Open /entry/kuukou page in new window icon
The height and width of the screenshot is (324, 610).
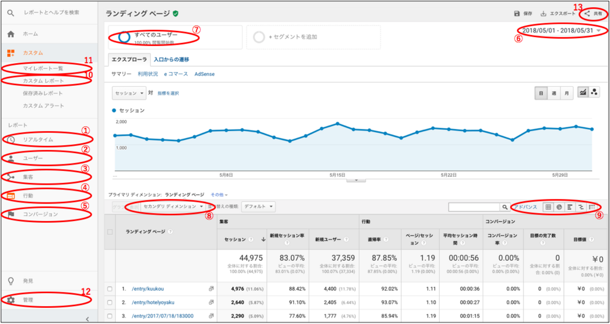[x=211, y=289]
